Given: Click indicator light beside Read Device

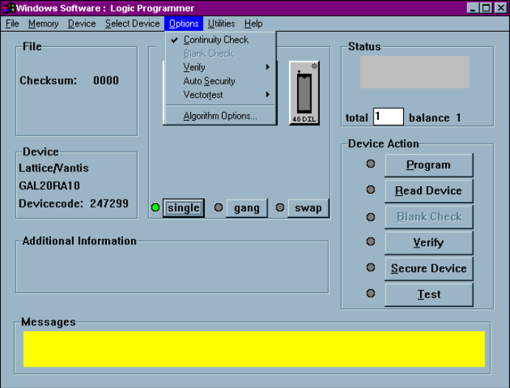Looking at the screenshot, I should [x=371, y=189].
